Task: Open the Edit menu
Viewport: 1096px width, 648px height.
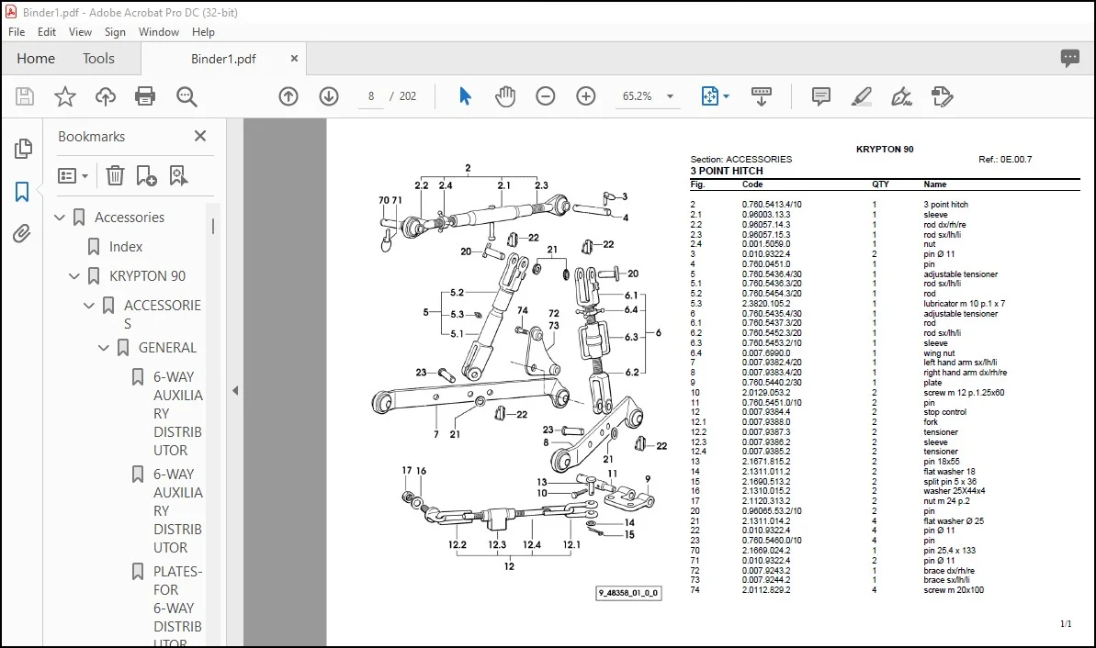Action: 47,32
